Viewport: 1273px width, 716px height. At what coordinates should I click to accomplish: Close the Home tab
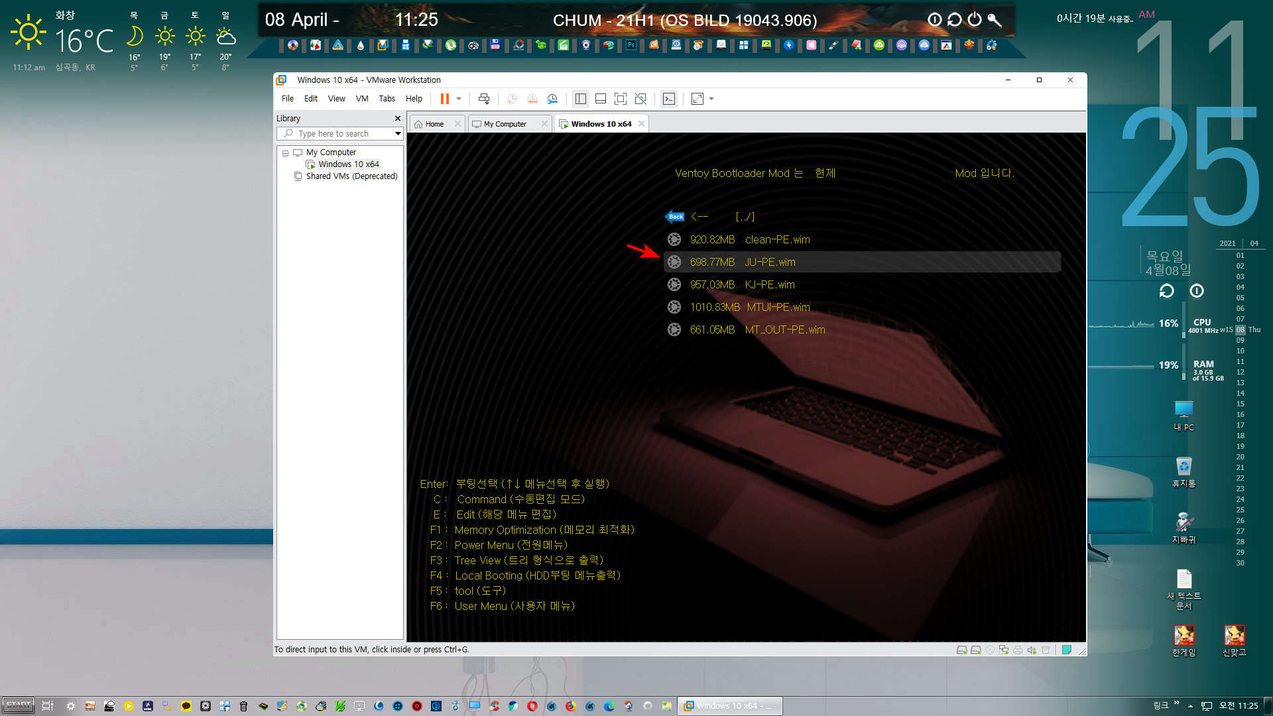(457, 124)
